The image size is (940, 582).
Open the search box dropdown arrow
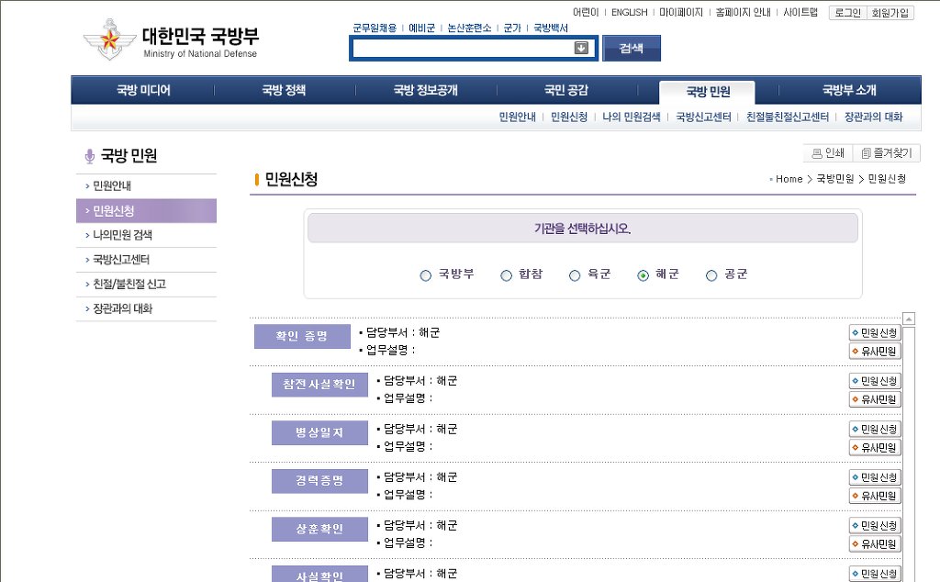(581, 48)
